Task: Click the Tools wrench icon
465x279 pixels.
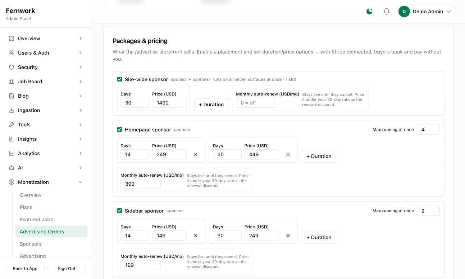Action: pyautogui.click(x=12, y=125)
